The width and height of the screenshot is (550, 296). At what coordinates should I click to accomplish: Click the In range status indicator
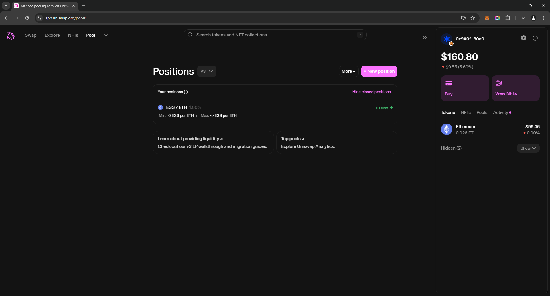(384, 107)
